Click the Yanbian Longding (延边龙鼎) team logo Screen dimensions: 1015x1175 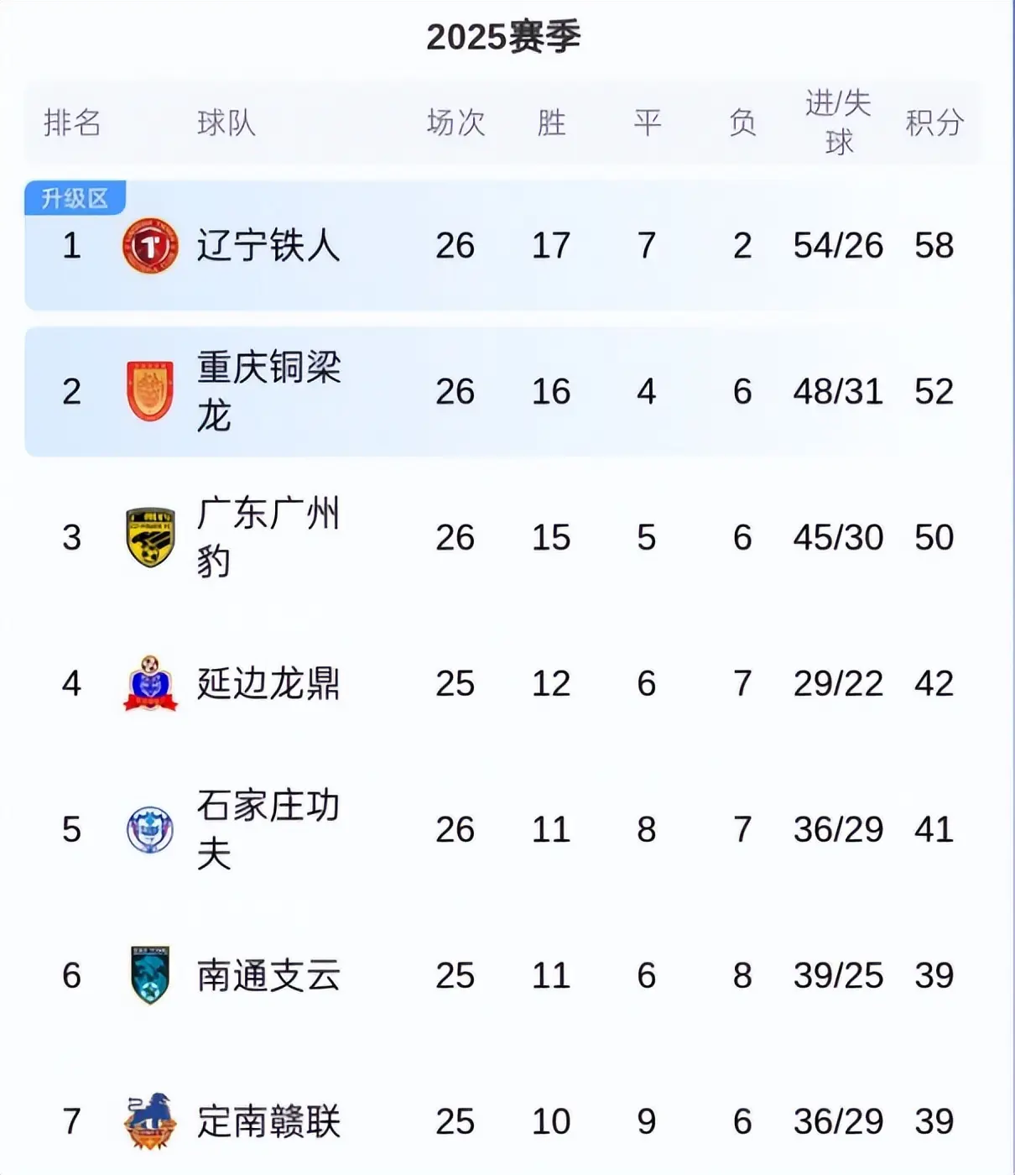pyautogui.click(x=150, y=683)
